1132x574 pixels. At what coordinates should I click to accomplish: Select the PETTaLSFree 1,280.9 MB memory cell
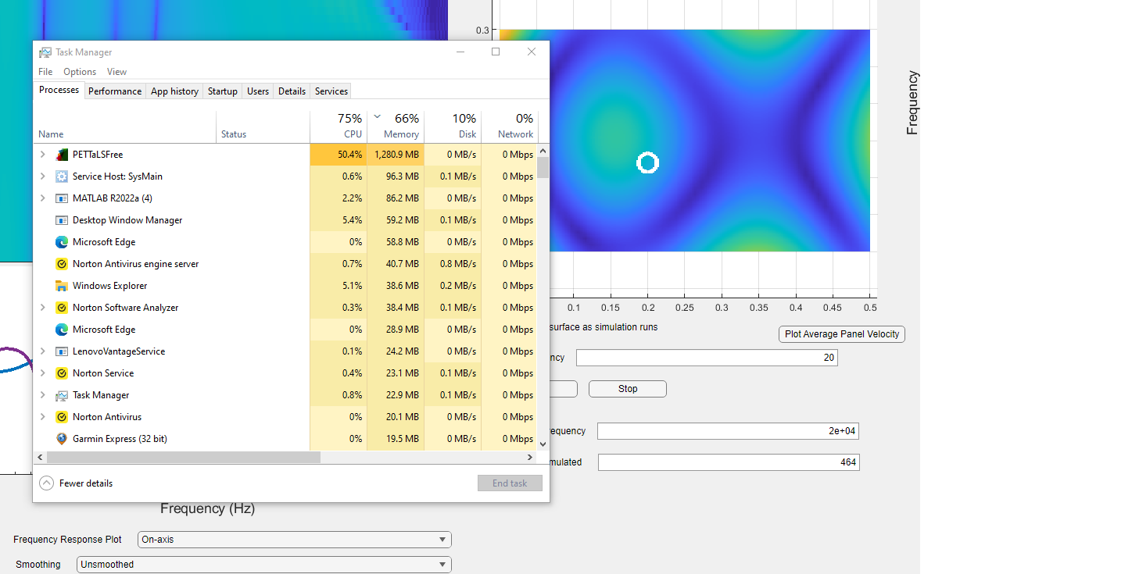pyautogui.click(x=396, y=155)
